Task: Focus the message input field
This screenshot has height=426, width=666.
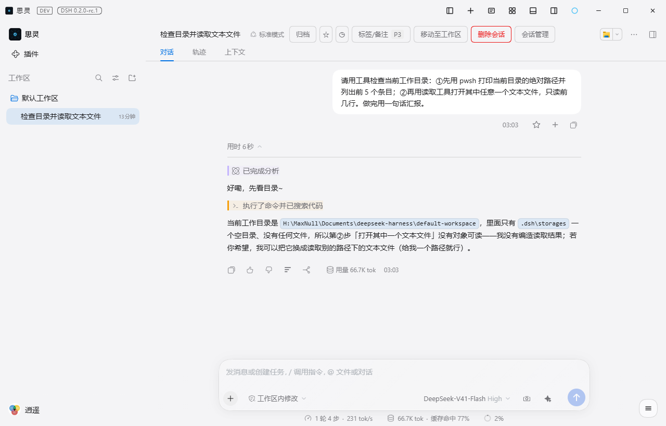Action: pyautogui.click(x=404, y=372)
